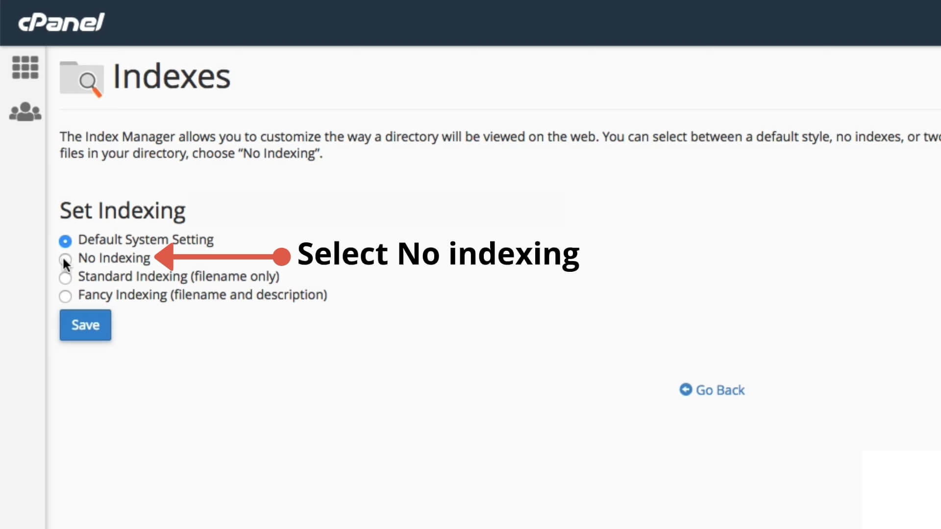Click the grid menu icon top left
Image resolution: width=941 pixels, height=529 pixels.
[25, 68]
